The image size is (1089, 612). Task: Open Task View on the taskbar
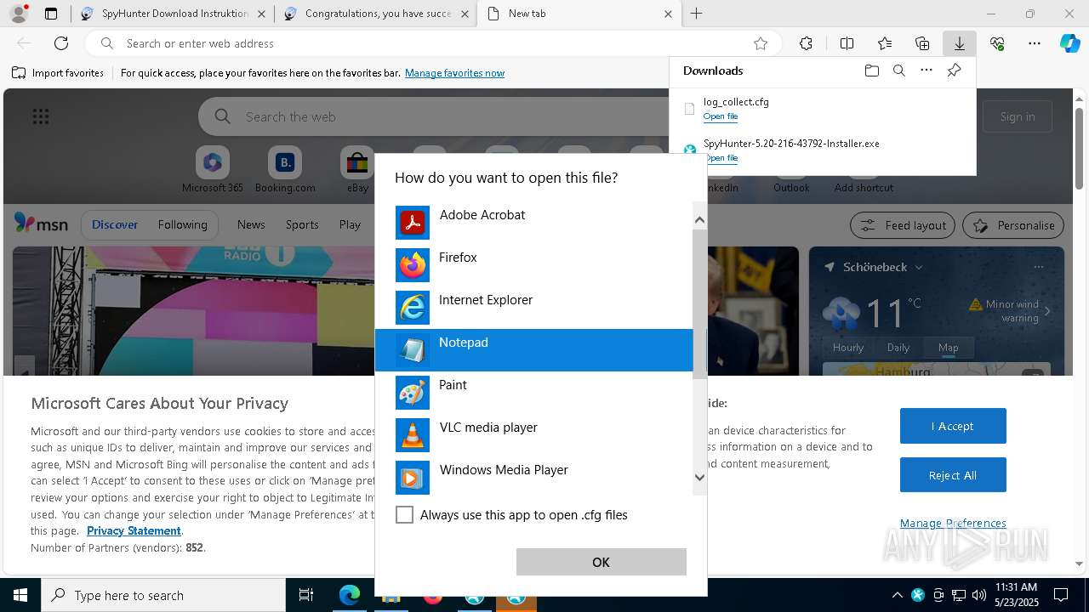pyautogui.click(x=306, y=595)
